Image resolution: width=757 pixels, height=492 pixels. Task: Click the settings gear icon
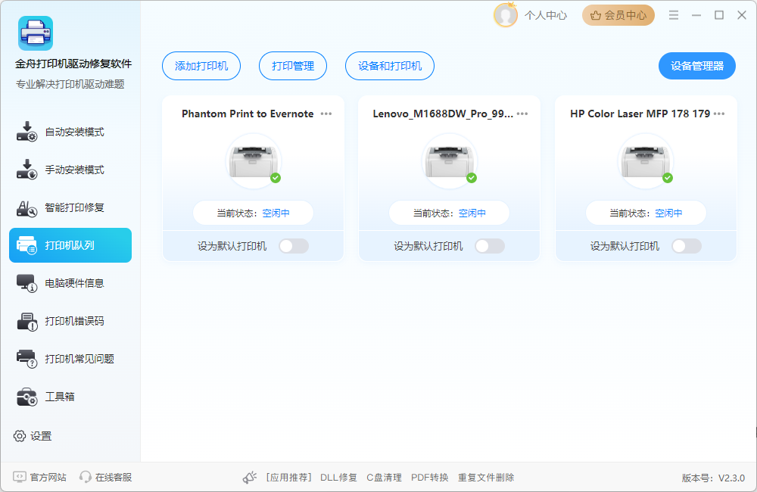click(20, 436)
